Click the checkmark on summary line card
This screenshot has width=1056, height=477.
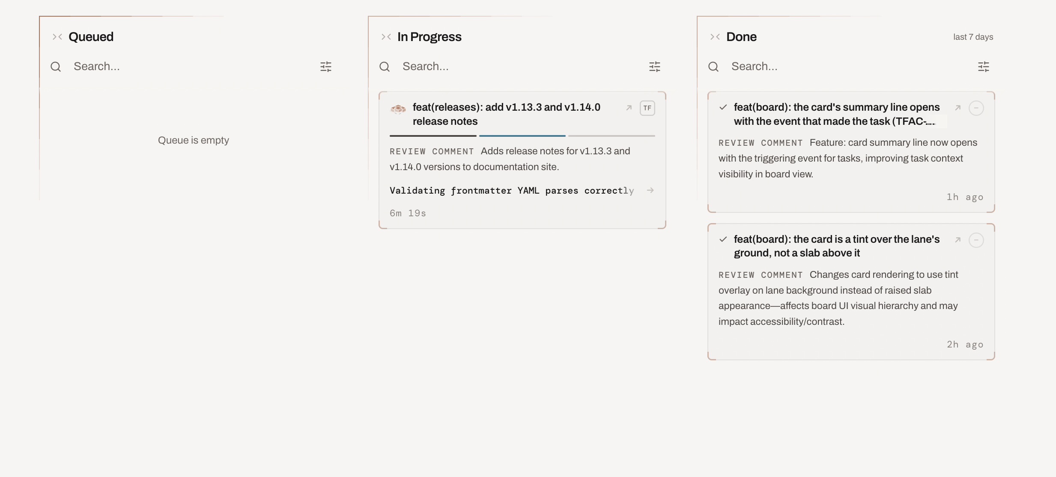pos(723,107)
